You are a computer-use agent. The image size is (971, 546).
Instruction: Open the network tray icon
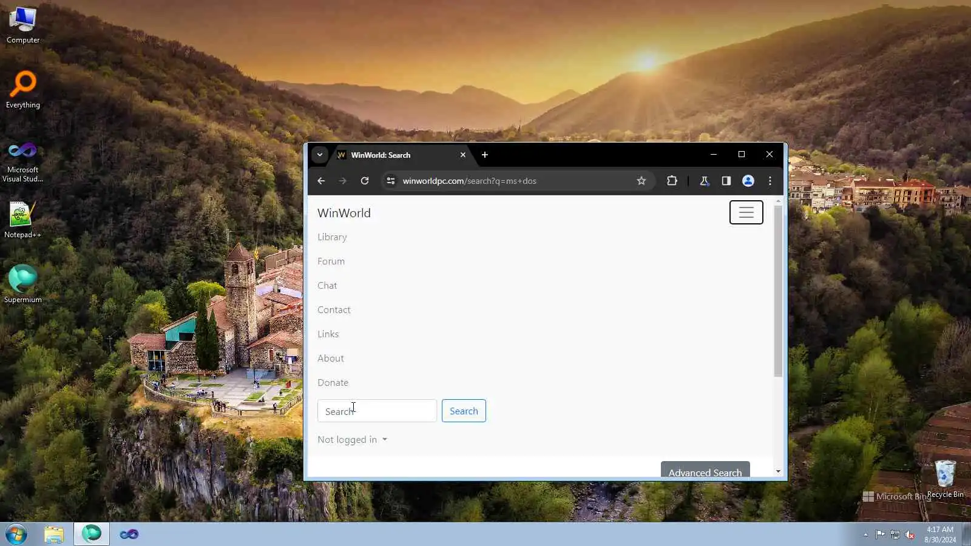pos(895,534)
